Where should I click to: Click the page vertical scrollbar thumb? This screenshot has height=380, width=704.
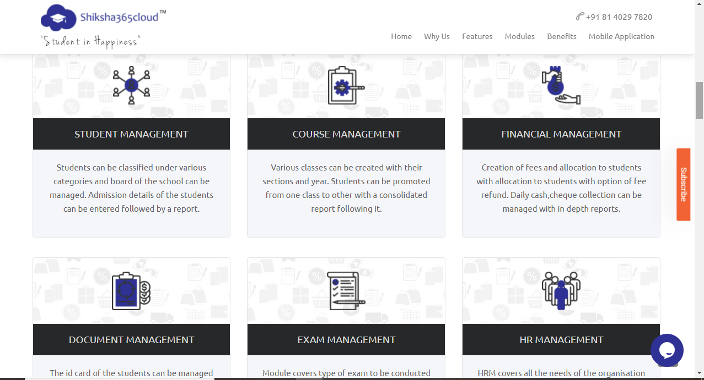coord(699,100)
